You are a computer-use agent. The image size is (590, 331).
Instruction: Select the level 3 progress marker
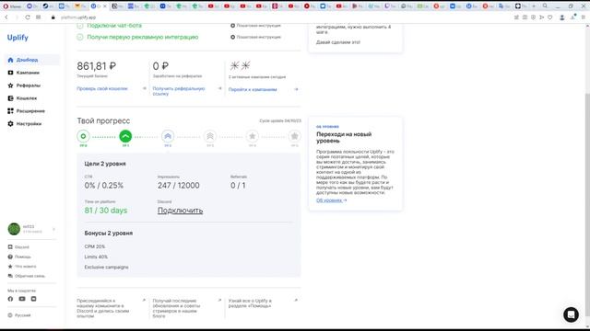(x=210, y=136)
